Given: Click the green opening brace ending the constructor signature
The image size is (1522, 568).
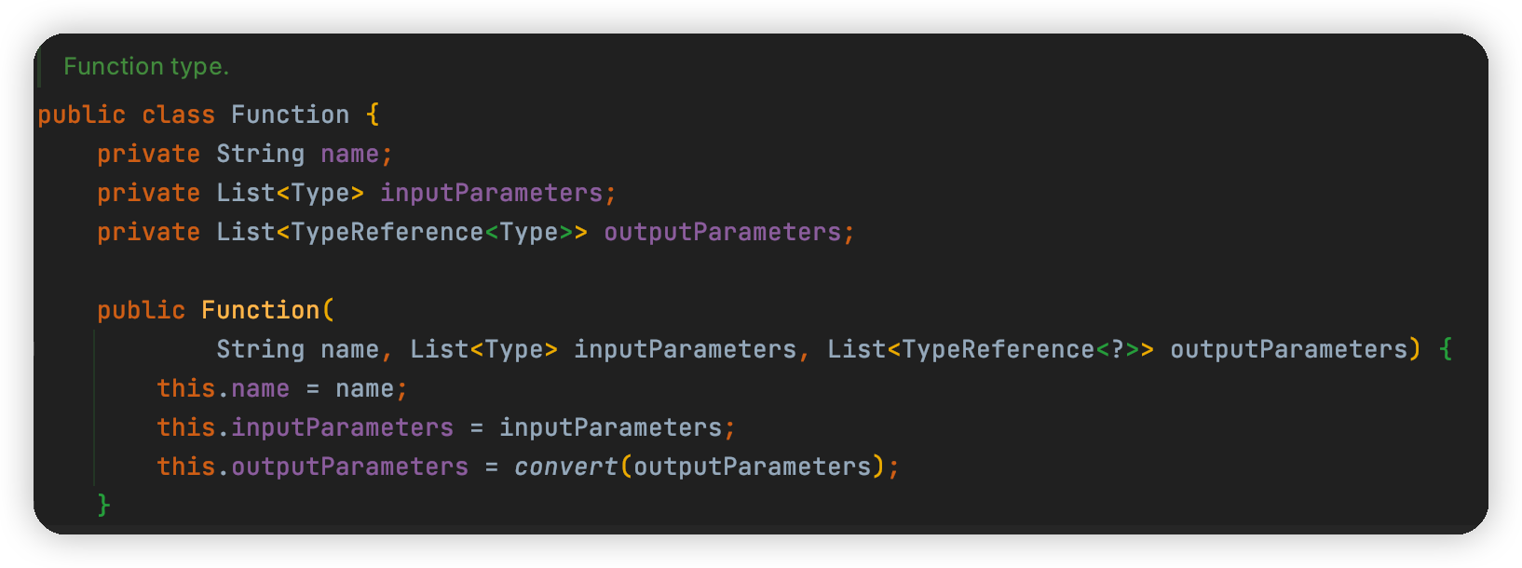Looking at the screenshot, I should (x=1446, y=349).
